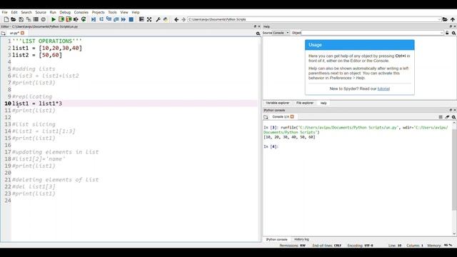This screenshot has width=457, height=257.
Task: Click the save all files icon
Action: coord(29,19)
